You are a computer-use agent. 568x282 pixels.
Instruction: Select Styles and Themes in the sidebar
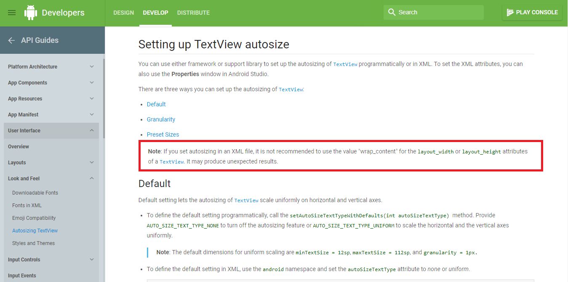pyautogui.click(x=33, y=243)
